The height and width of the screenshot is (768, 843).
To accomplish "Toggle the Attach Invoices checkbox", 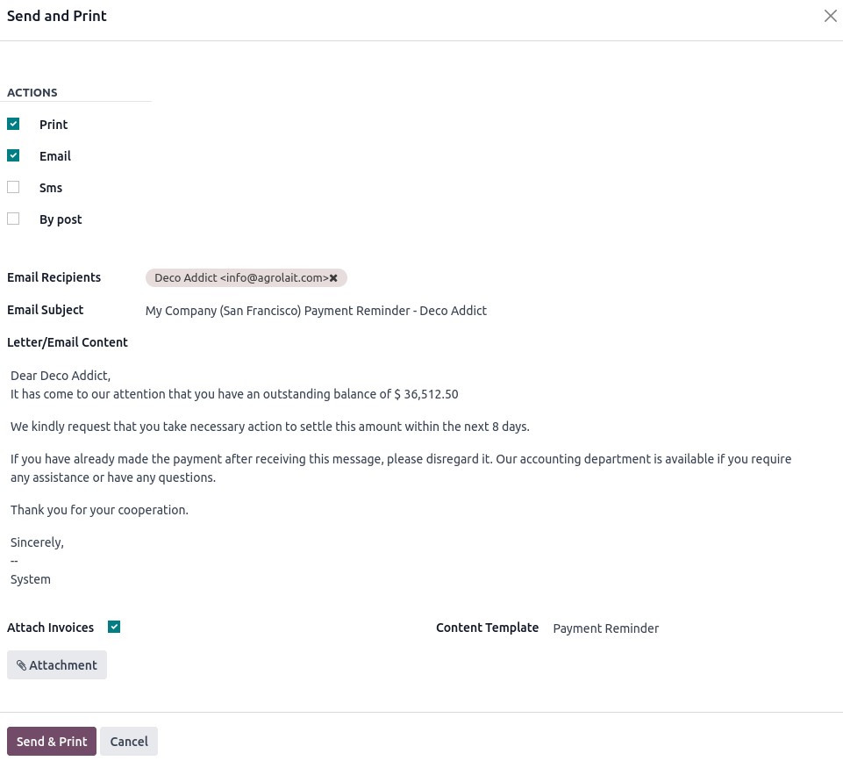I will [x=114, y=627].
